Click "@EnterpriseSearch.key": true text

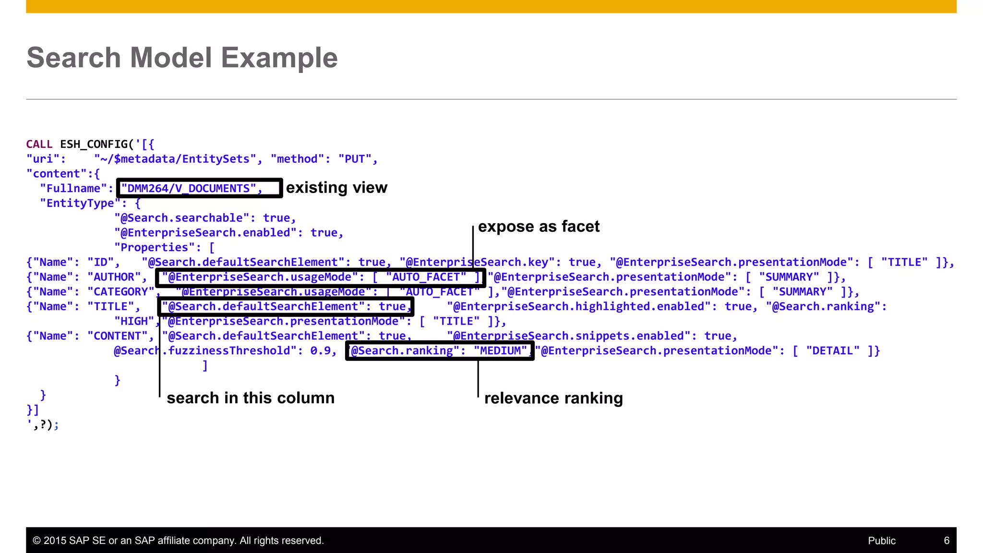(x=498, y=262)
